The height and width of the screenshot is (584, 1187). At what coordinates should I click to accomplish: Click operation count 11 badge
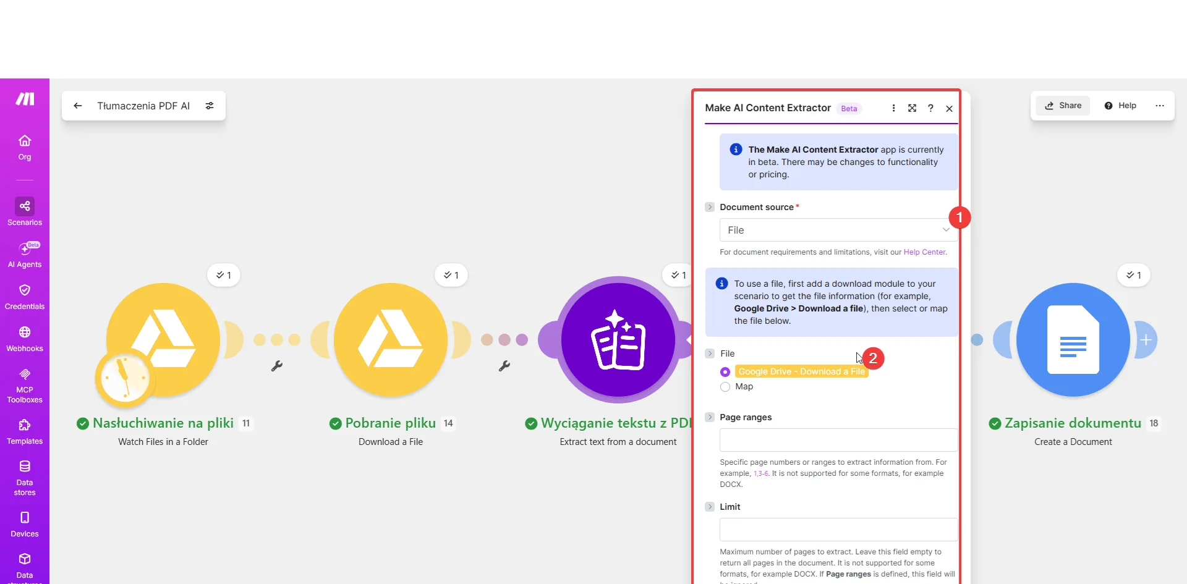click(246, 423)
